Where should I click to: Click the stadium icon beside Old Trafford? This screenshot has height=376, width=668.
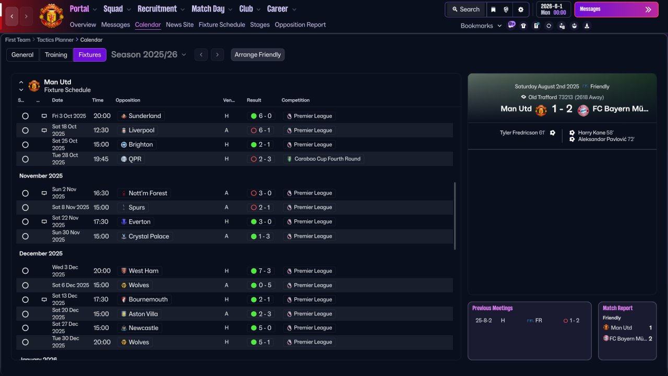click(x=523, y=97)
